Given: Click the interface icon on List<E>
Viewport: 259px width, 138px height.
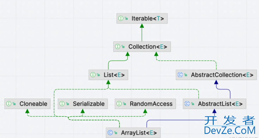Looking at the screenshot, I should (93, 75).
